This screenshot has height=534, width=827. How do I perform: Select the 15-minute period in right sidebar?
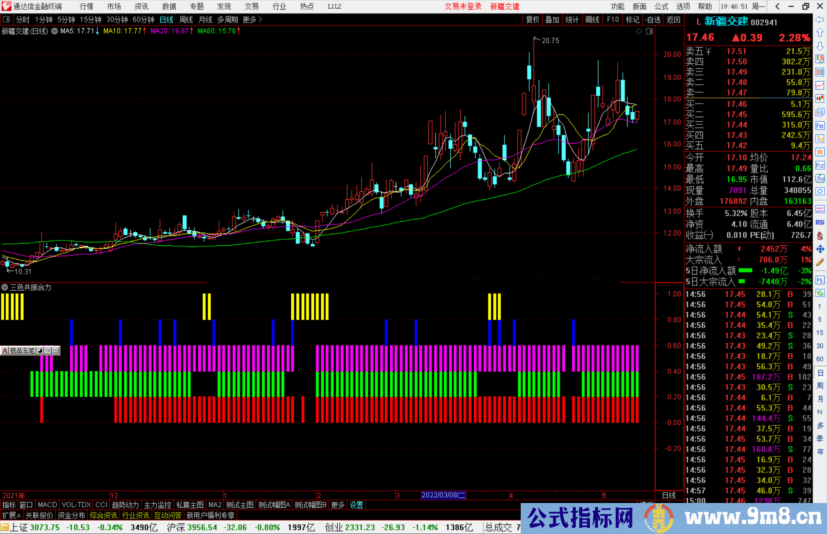pyautogui.click(x=819, y=333)
